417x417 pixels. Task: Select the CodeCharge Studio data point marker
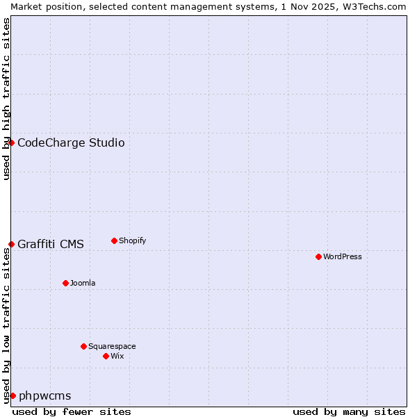pos(11,142)
